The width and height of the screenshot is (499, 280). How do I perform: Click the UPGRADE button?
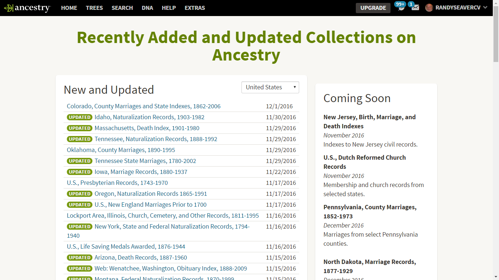373,8
